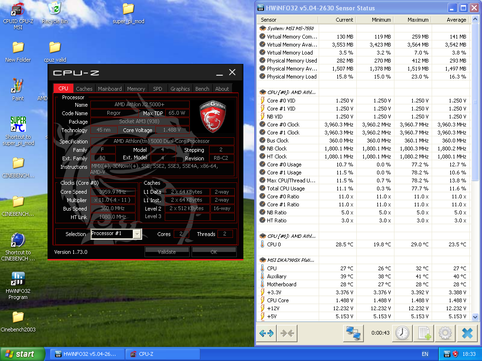Open HWiNFO remote network monitoring button
Viewport: 482px width, 361px height.
coord(353,333)
